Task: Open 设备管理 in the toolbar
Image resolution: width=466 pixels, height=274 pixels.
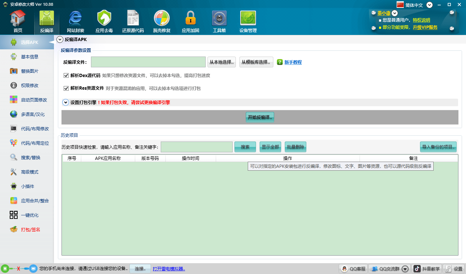Action: click(248, 21)
